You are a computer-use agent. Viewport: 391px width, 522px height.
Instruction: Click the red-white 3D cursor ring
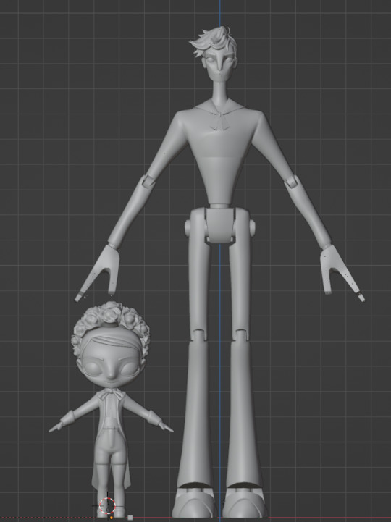[107, 505]
